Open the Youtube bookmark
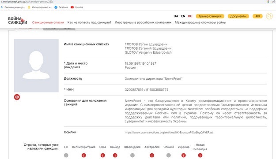The height and width of the screenshot is (159, 276). coord(77,7)
